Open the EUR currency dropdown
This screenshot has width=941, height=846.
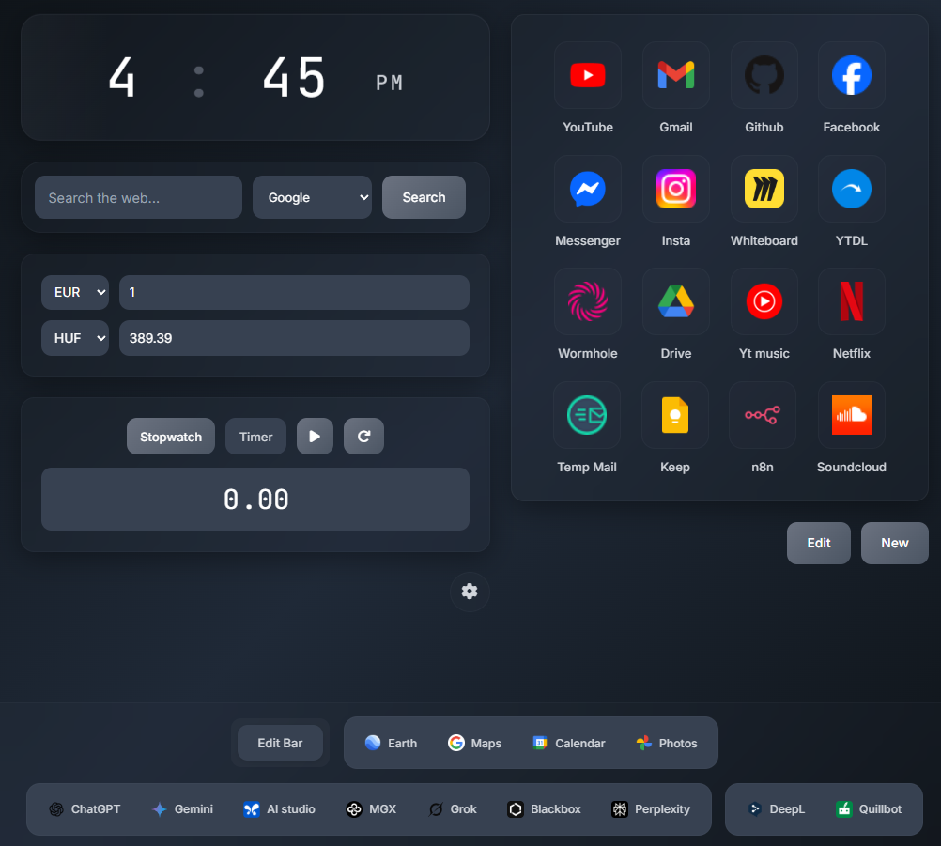coord(74,292)
